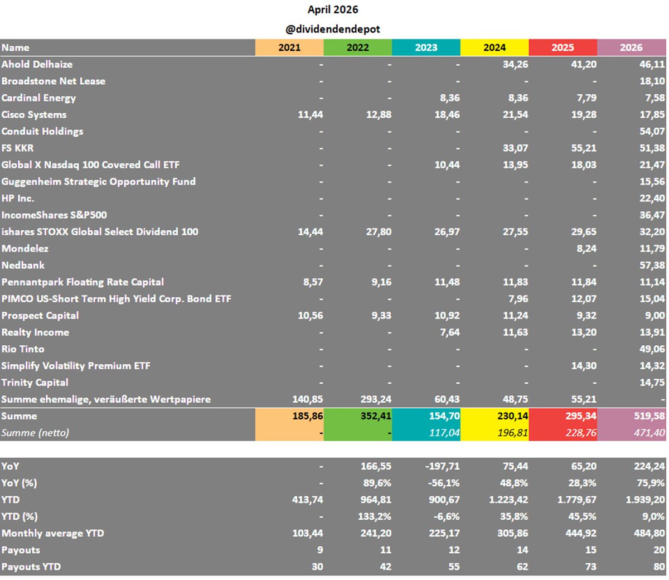Select 'Summe ehemalige, veräußerte Wertpapiere' row label
Image resolution: width=669 pixels, height=580 pixels.
click(x=106, y=399)
